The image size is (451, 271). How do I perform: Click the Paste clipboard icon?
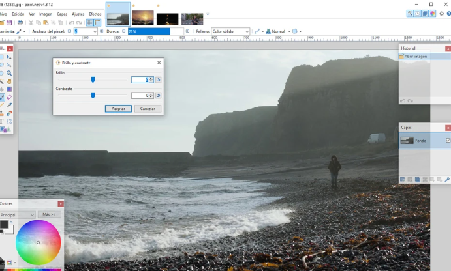(x=46, y=22)
